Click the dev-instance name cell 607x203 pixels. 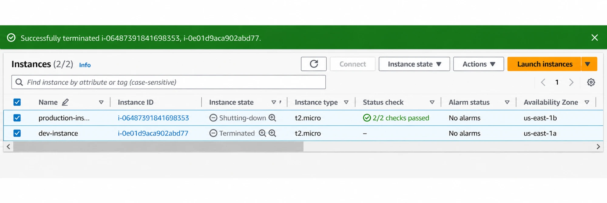(x=58, y=133)
